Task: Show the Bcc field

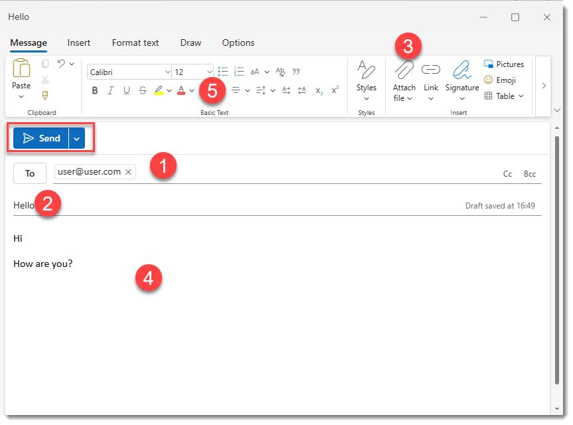Action: pyautogui.click(x=529, y=173)
